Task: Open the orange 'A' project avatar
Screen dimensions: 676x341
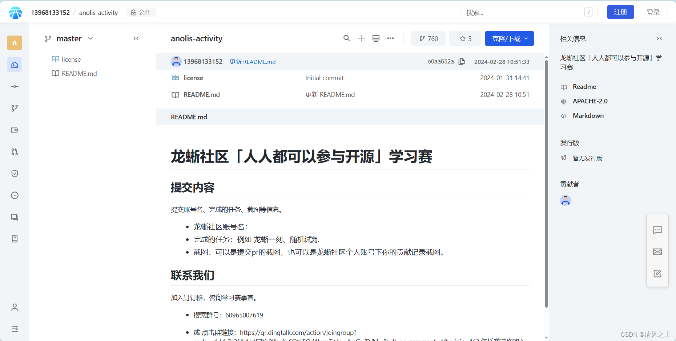Action: pyautogui.click(x=15, y=43)
